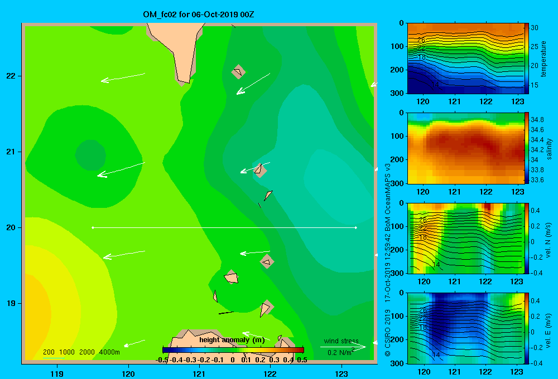The width and height of the screenshot is (558, 379).
Task: Click latitude label 20 on main map axis
Action: 11,227
